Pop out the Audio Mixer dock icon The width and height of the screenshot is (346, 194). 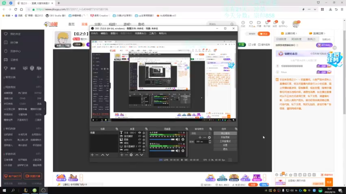[186, 129]
